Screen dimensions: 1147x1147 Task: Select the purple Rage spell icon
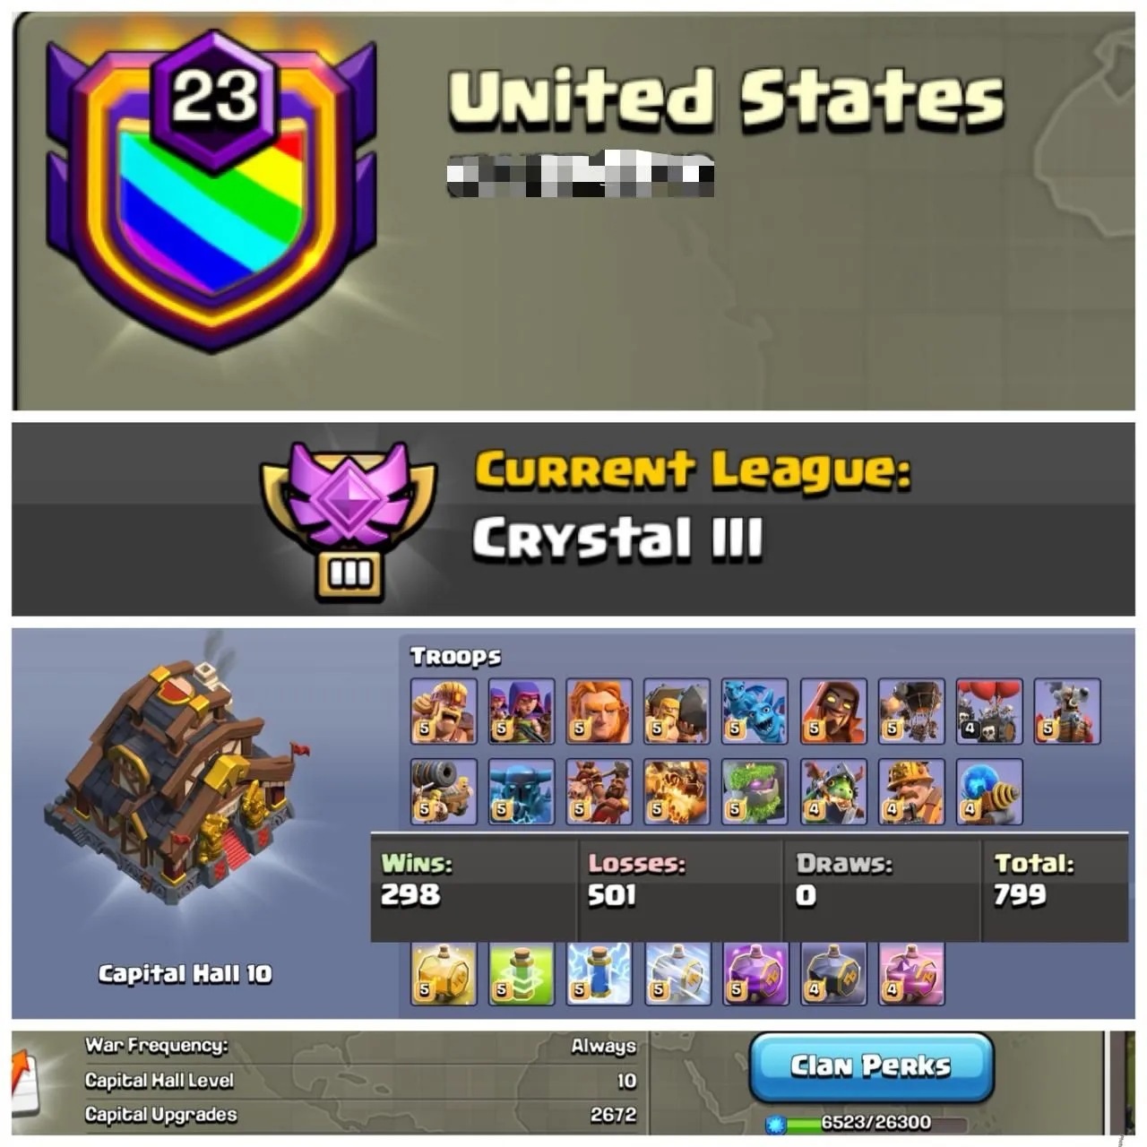tap(755, 973)
